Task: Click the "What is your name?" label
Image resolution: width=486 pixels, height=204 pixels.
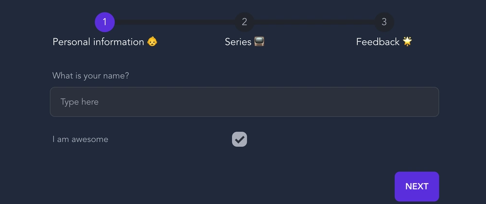Action: 90,76
